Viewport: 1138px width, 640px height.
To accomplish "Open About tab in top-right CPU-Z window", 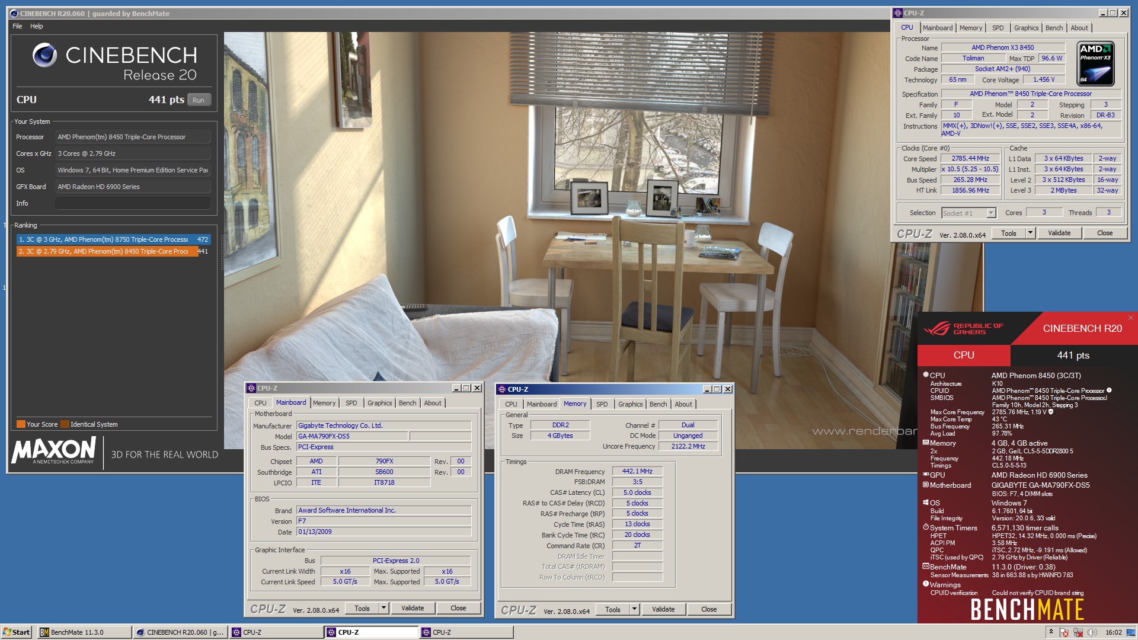I will (1079, 28).
